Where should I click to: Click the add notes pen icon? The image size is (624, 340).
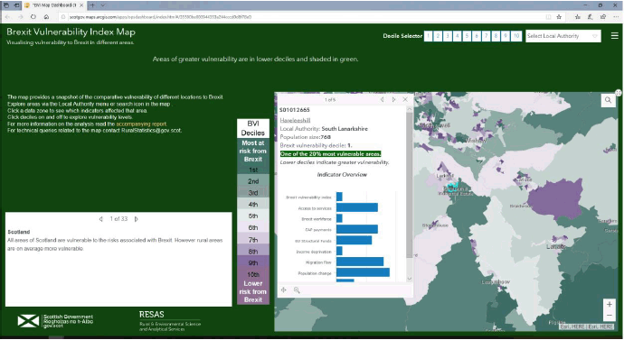tap(590, 17)
